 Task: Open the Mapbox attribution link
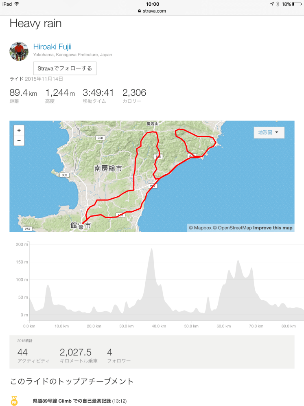point(200,228)
